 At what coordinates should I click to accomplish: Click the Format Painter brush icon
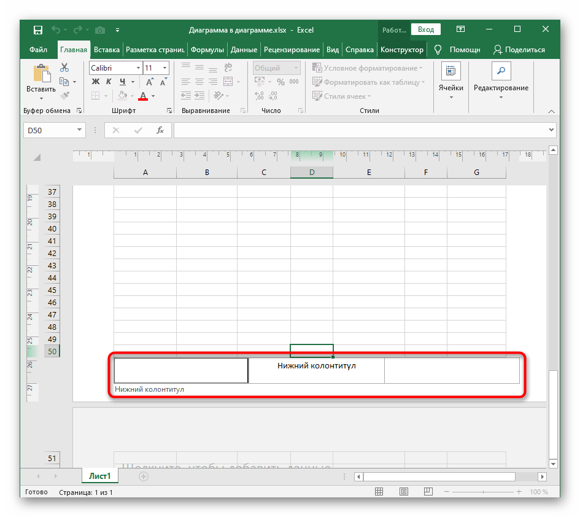click(64, 95)
